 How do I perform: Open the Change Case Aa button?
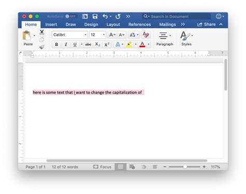(x=132, y=35)
